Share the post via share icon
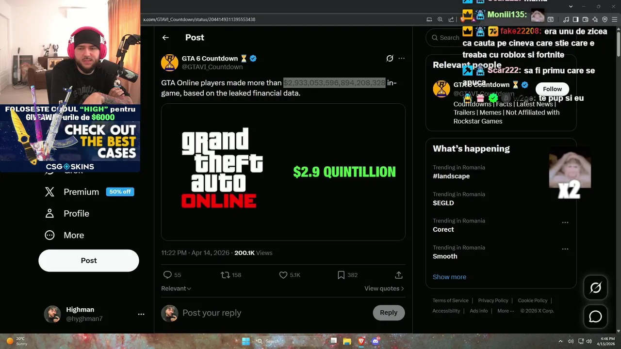Viewport: 621px width, 349px height. click(x=399, y=275)
